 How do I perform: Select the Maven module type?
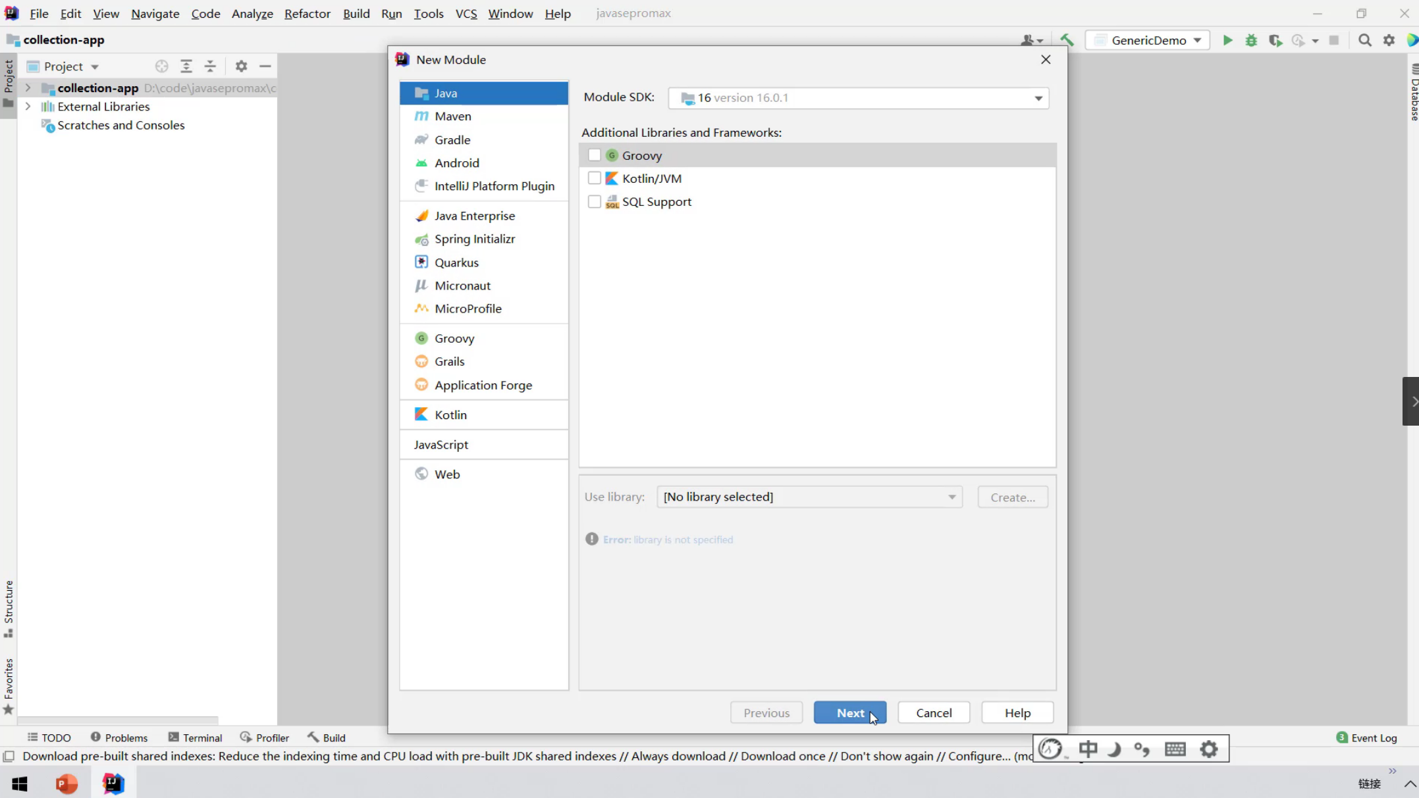[452, 116]
